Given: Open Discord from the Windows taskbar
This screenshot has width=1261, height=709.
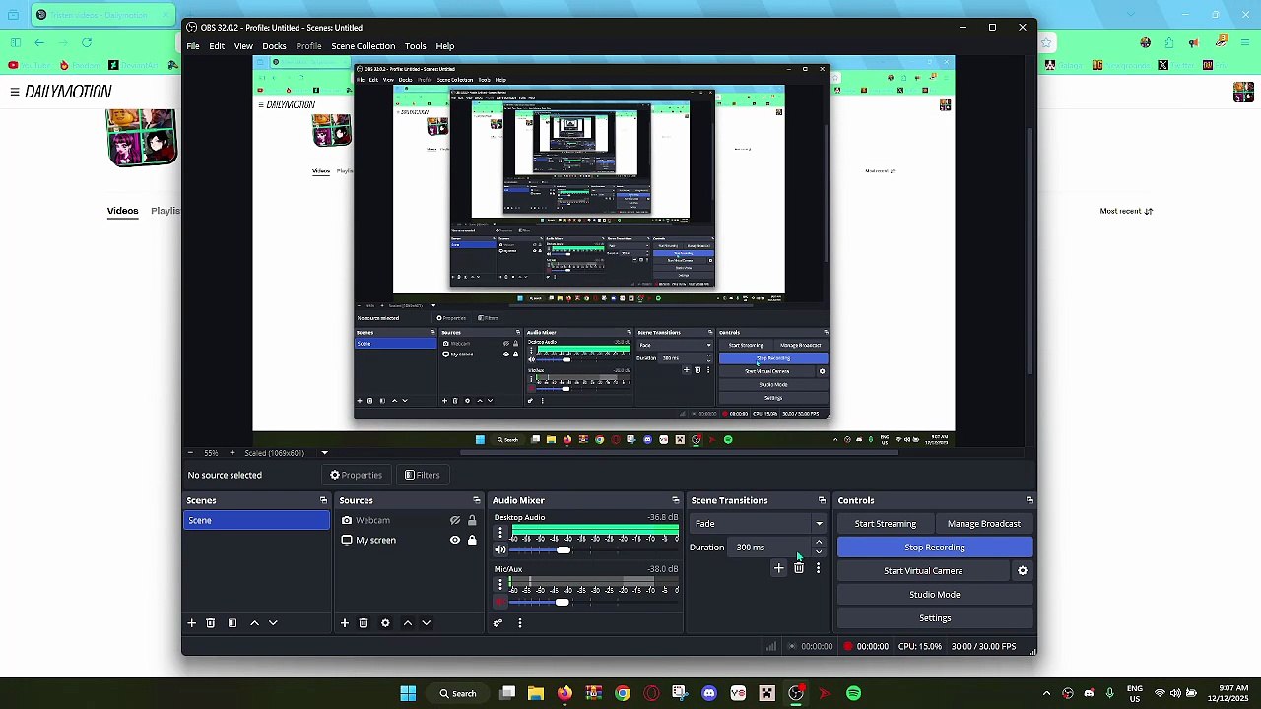Looking at the screenshot, I should 709,693.
